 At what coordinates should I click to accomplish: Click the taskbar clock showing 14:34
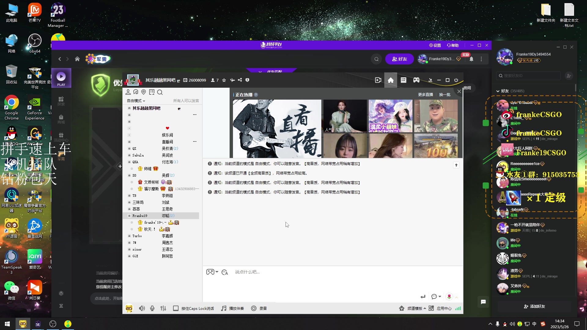pyautogui.click(x=559, y=324)
